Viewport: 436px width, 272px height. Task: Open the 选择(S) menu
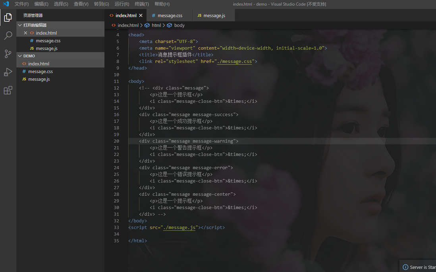click(61, 4)
